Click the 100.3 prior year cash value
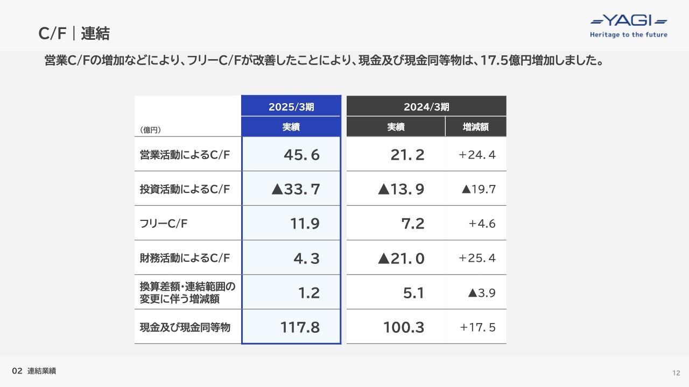The image size is (689, 387). (x=404, y=327)
